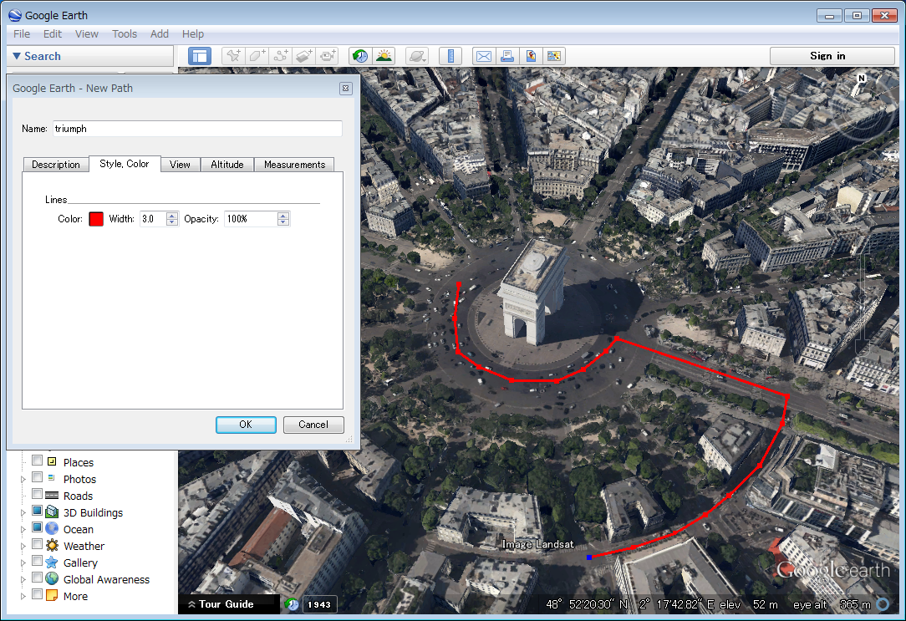Enable the More layer checkbox

pos(38,594)
